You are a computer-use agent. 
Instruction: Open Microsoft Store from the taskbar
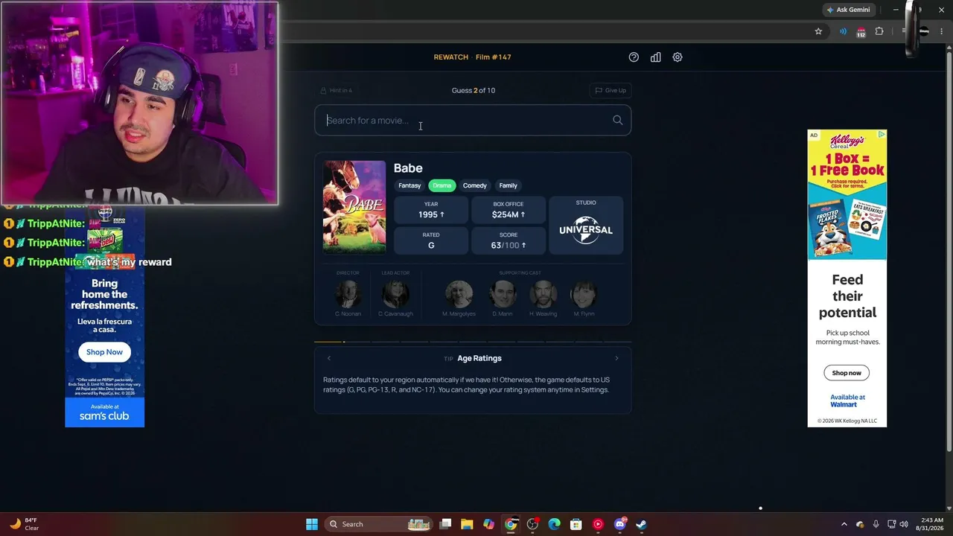click(576, 524)
